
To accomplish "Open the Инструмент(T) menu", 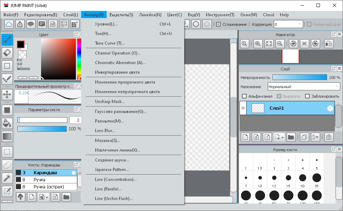I will click(x=220, y=15).
